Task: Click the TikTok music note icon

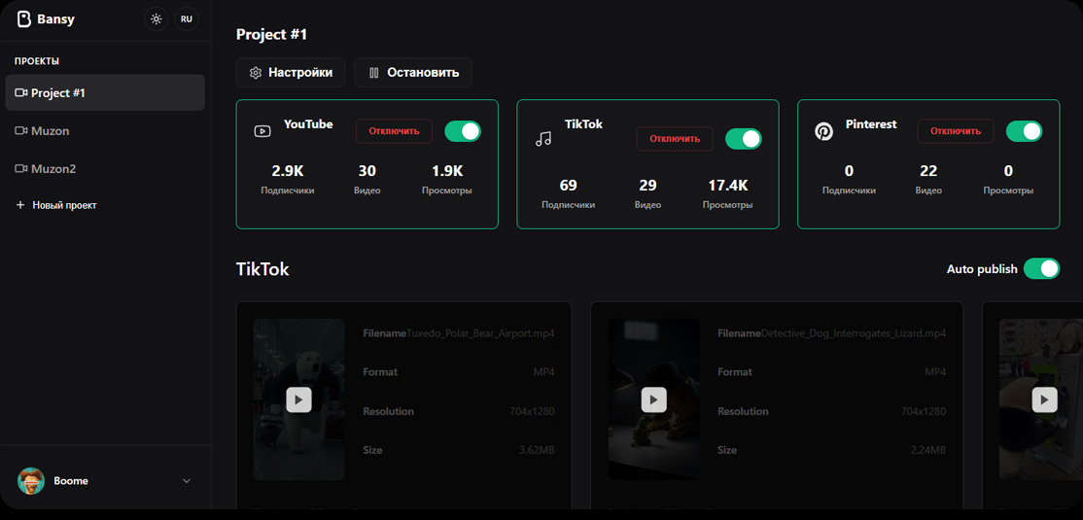Action: point(543,139)
